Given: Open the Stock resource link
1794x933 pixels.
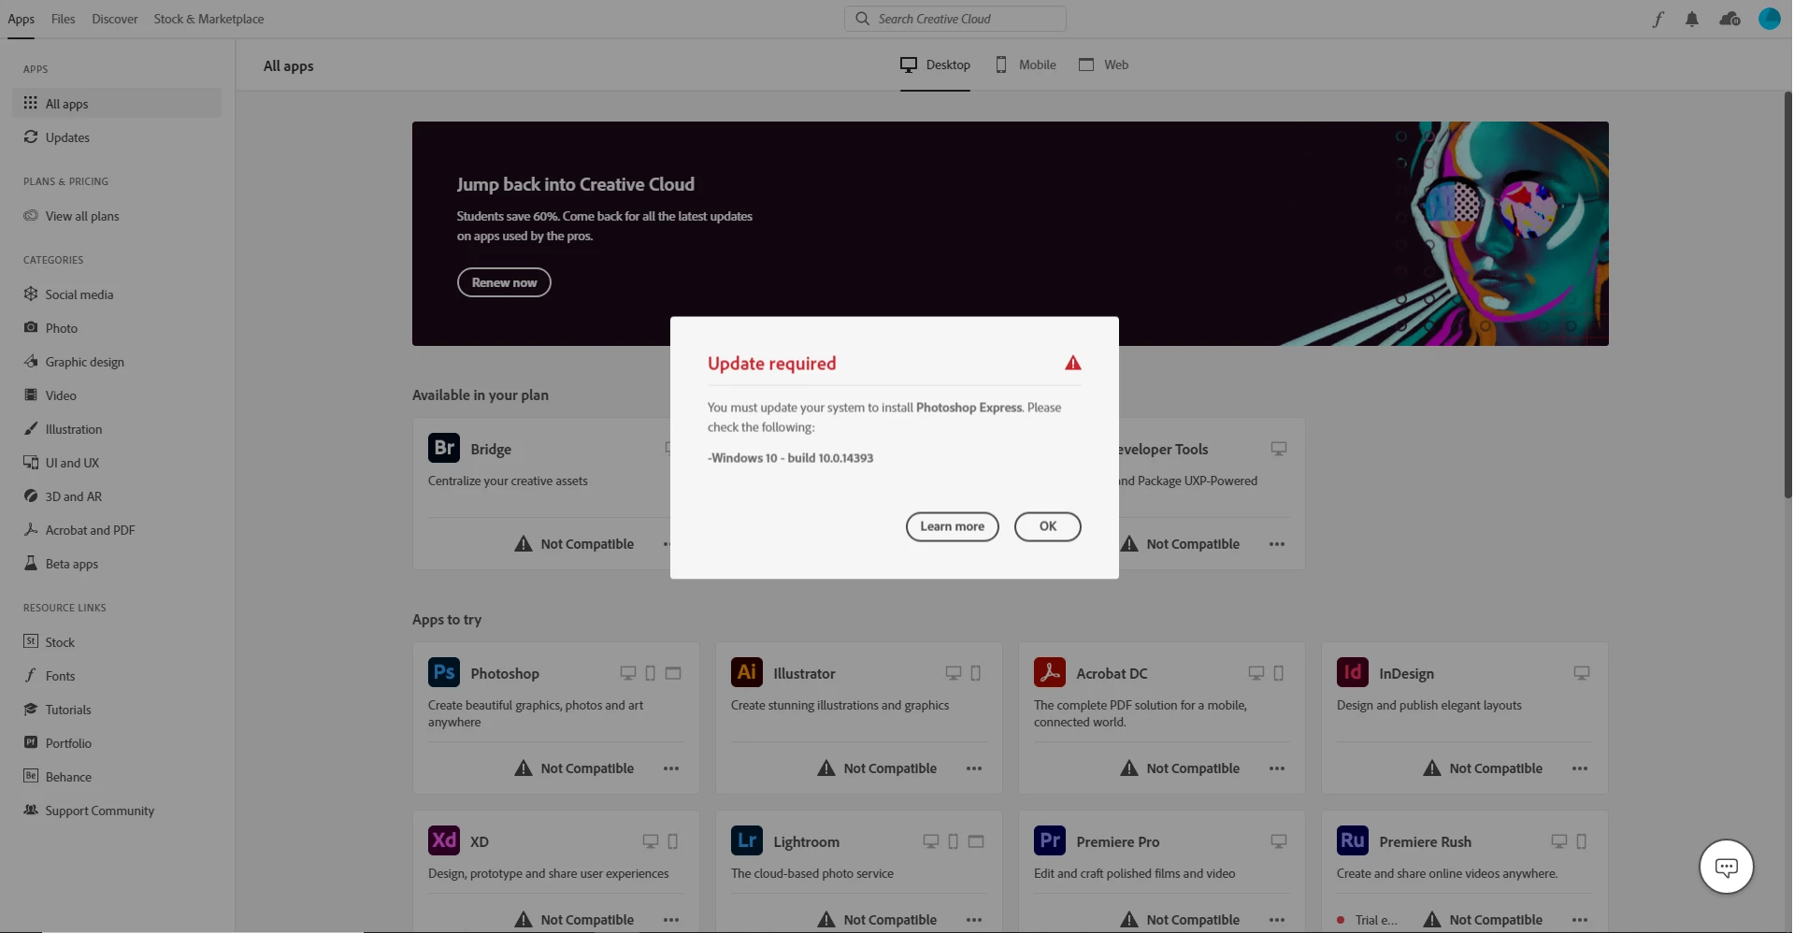Looking at the screenshot, I should (117, 642).
